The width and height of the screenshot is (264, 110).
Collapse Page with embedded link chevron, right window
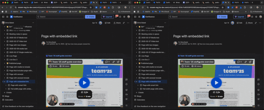137,81
